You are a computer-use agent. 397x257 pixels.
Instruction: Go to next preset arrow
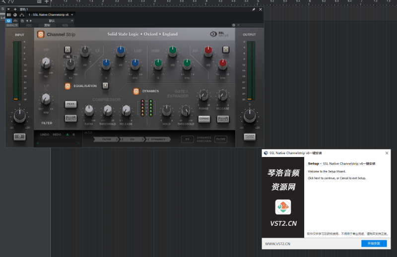pyautogui.click(x=31, y=21)
